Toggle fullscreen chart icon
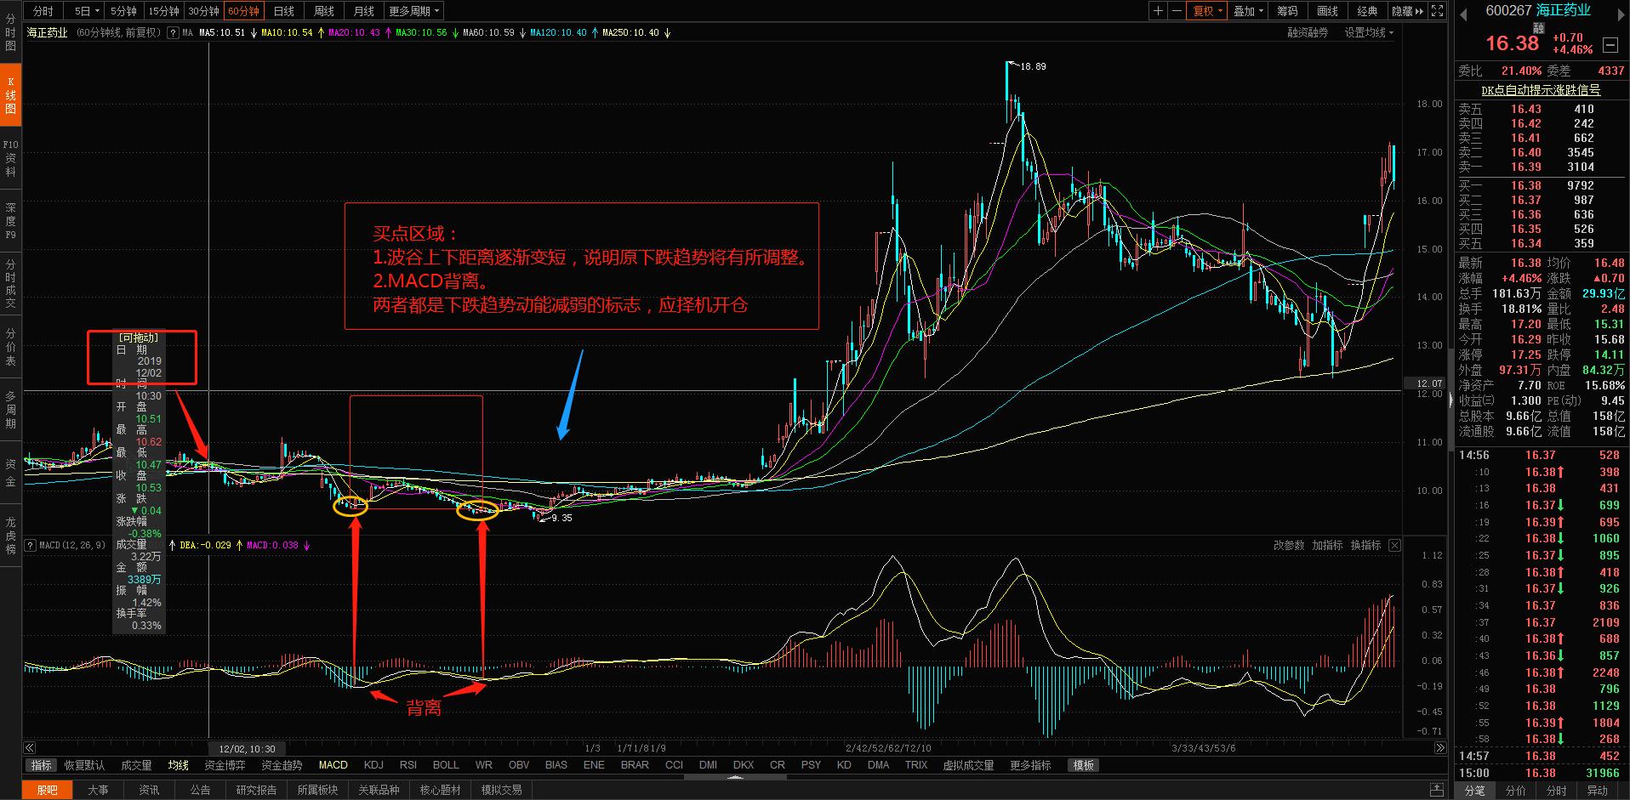The height and width of the screenshot is (800, 1630). click(1437, 11)
